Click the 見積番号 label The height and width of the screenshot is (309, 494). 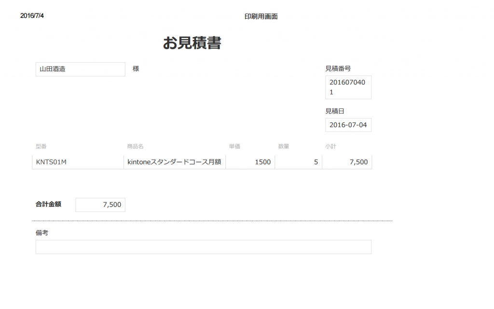click(338, 68)
